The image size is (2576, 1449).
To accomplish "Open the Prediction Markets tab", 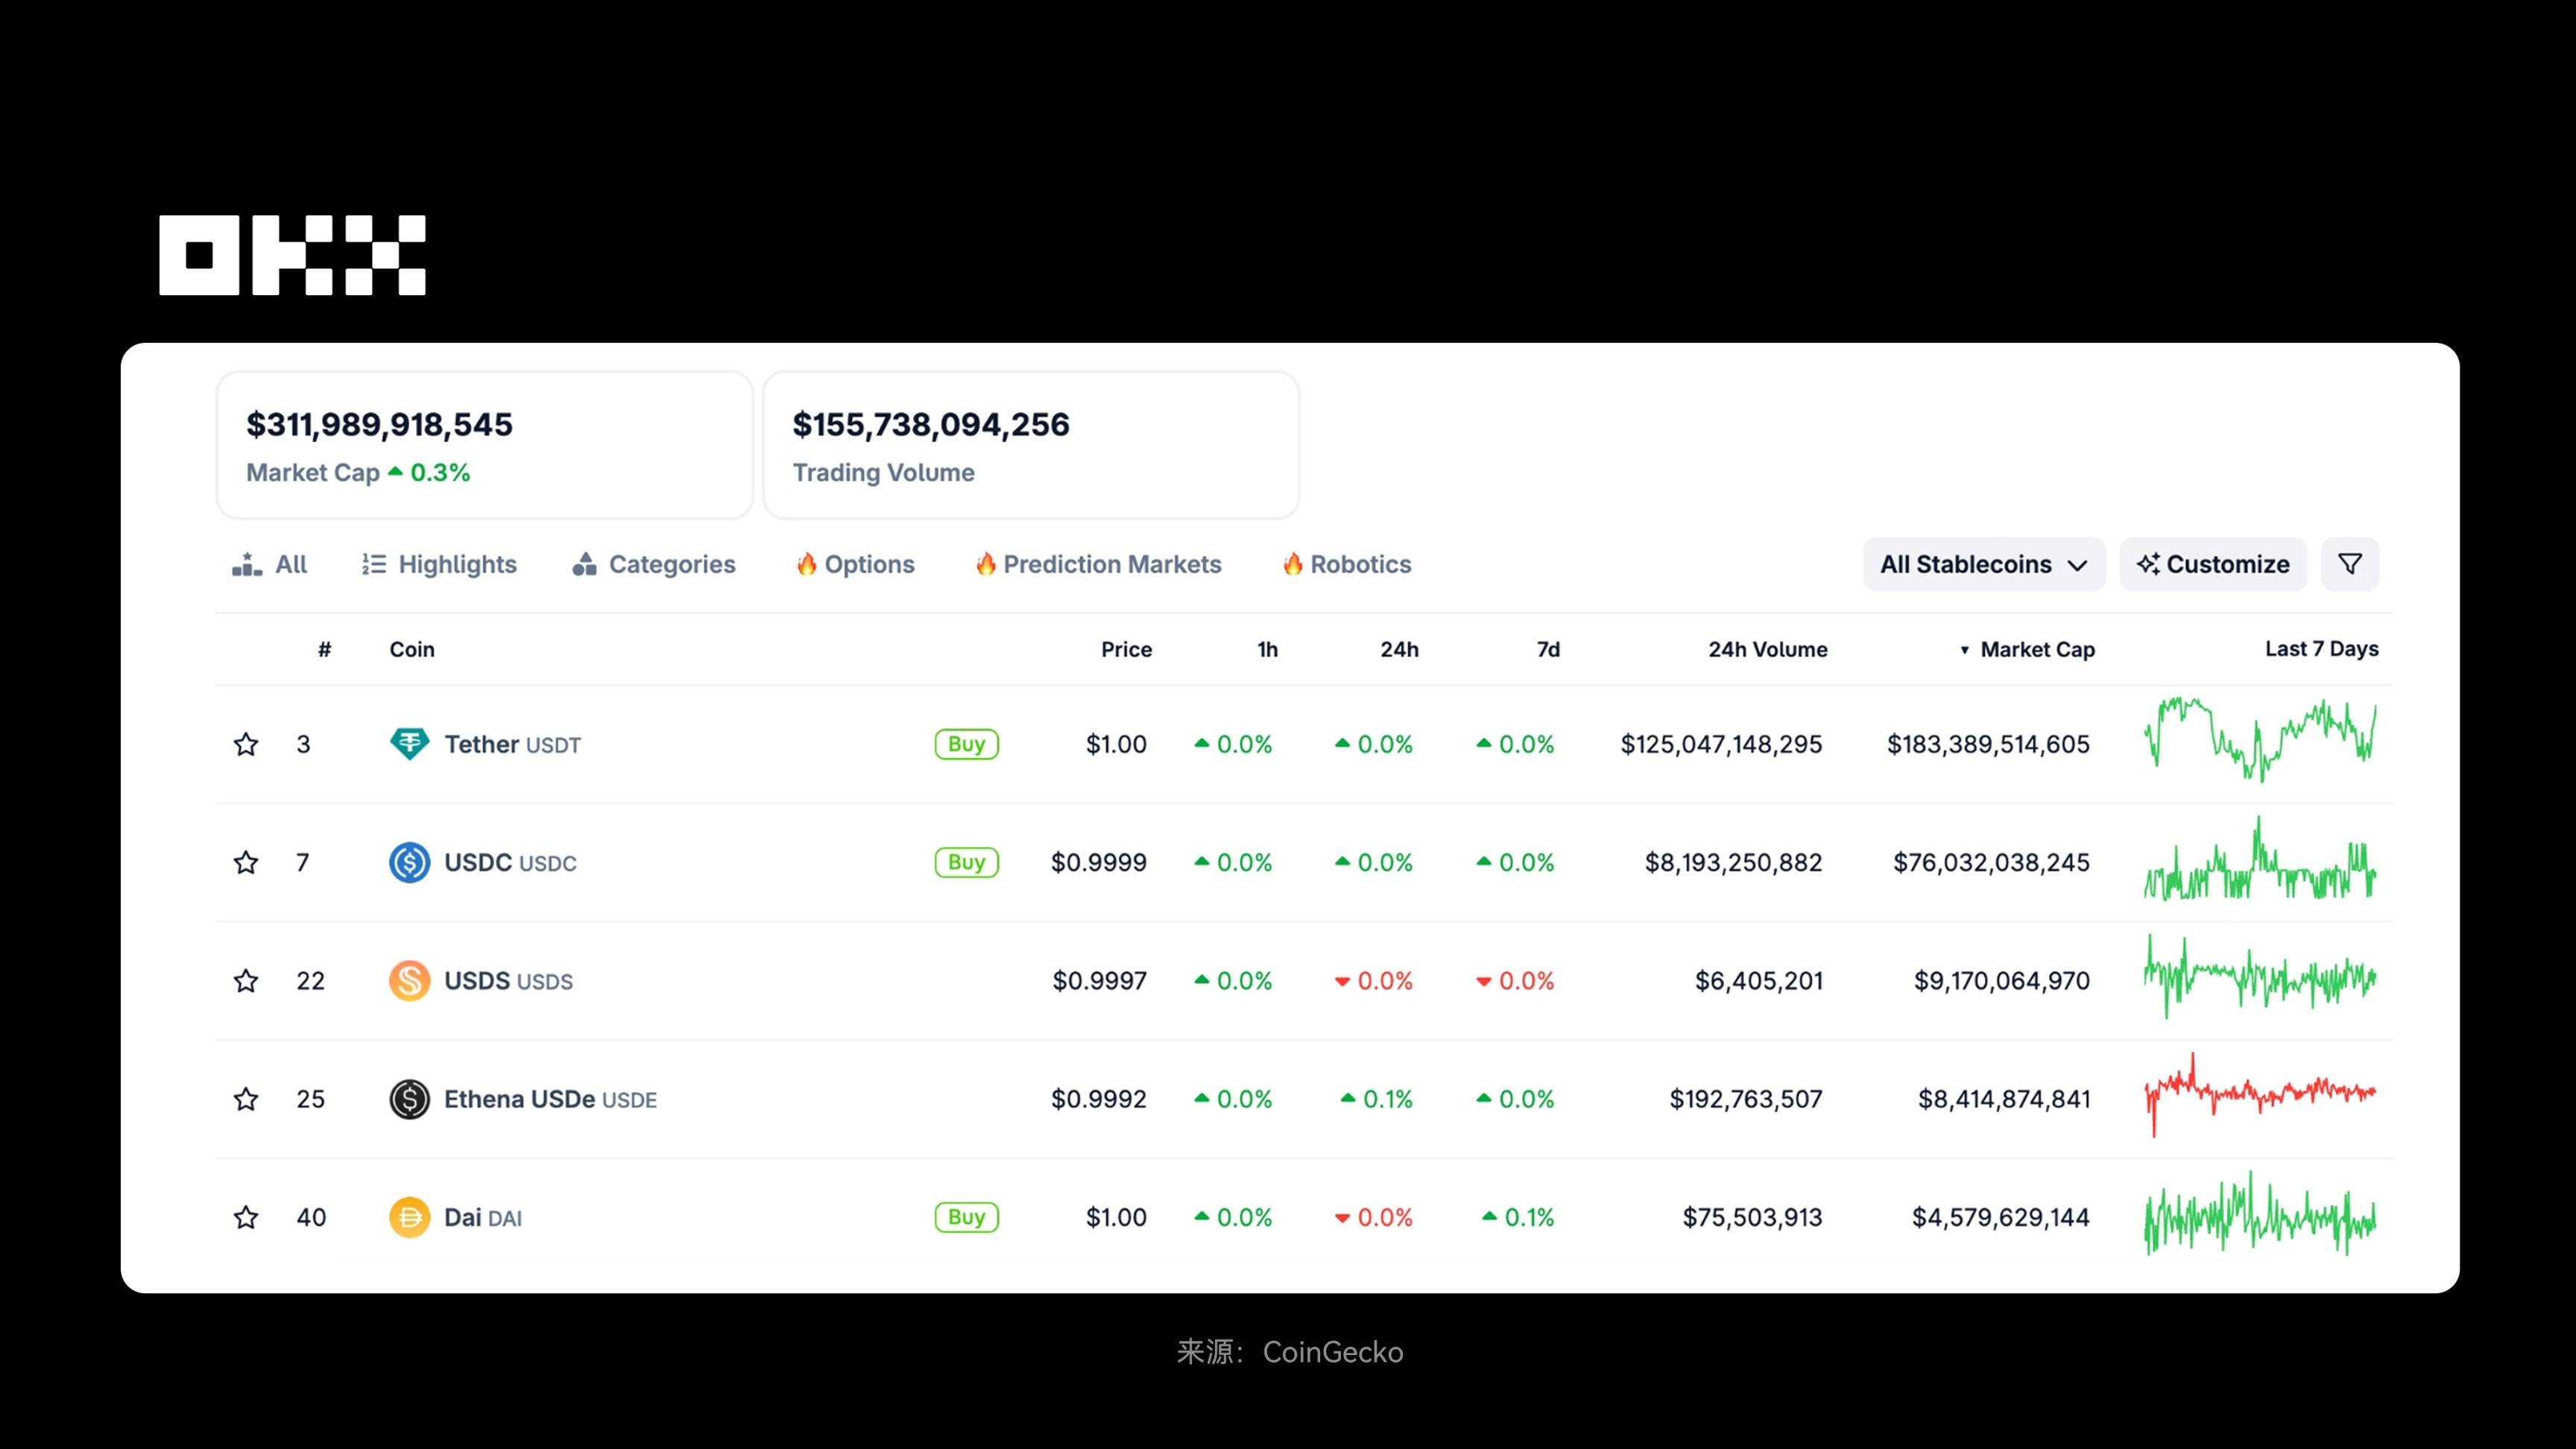I will coord(1098,564).
